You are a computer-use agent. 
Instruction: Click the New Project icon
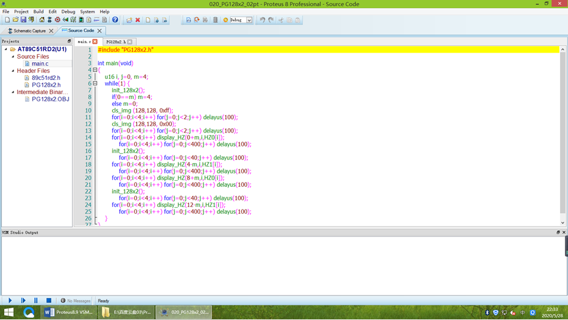click(7, 20)
